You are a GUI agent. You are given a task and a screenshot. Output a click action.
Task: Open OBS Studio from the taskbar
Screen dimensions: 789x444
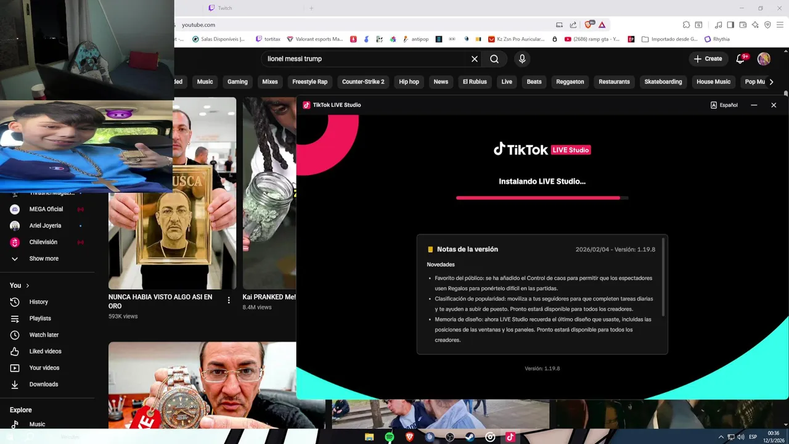(450, 437)
